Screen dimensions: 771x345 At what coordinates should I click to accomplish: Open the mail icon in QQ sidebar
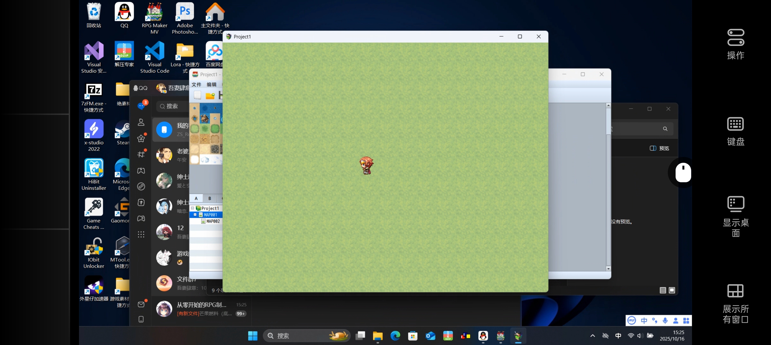[141, 305]
